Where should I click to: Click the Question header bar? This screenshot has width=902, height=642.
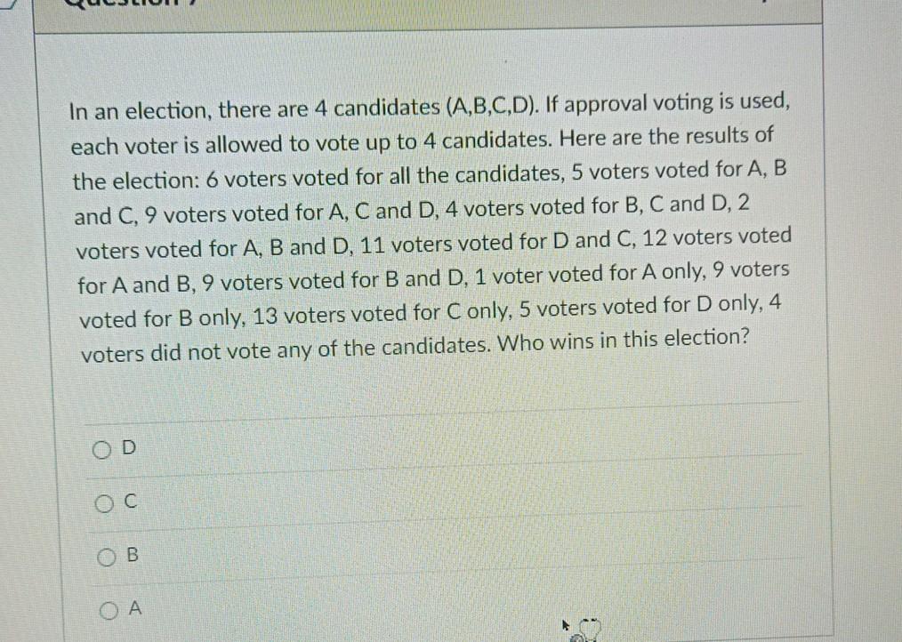(x=427, y=6)
